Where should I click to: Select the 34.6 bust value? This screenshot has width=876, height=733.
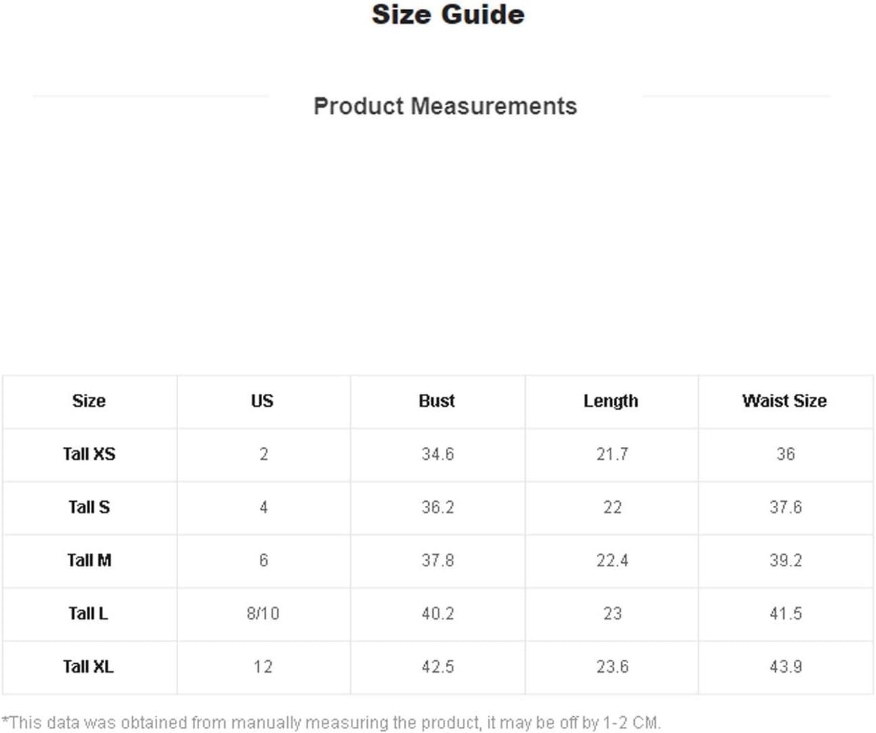tap(438, 454)
